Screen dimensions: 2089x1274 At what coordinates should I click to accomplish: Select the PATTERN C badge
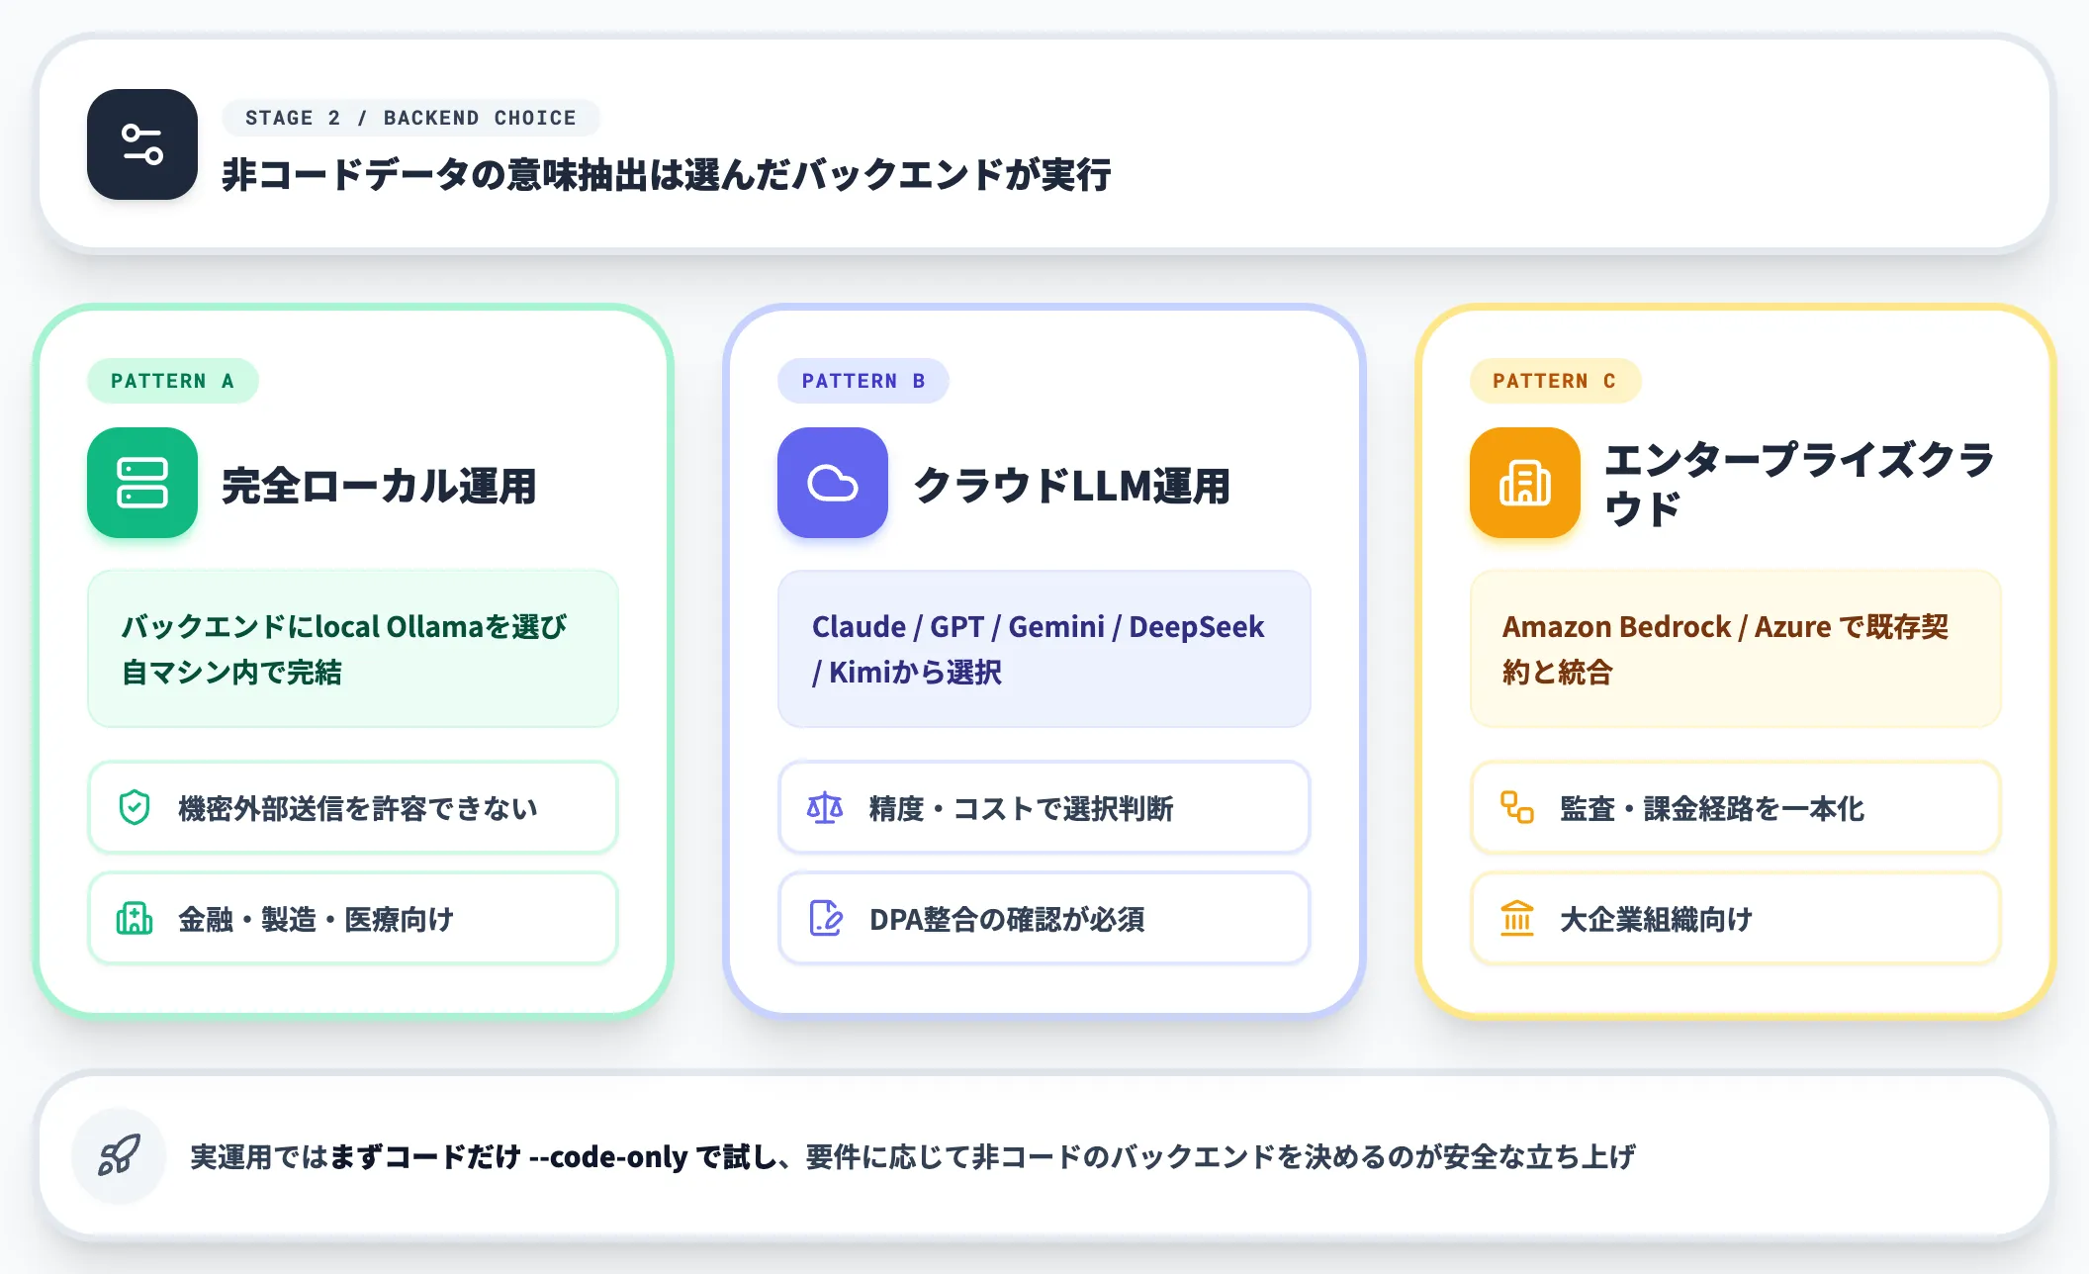(1555, 381)
